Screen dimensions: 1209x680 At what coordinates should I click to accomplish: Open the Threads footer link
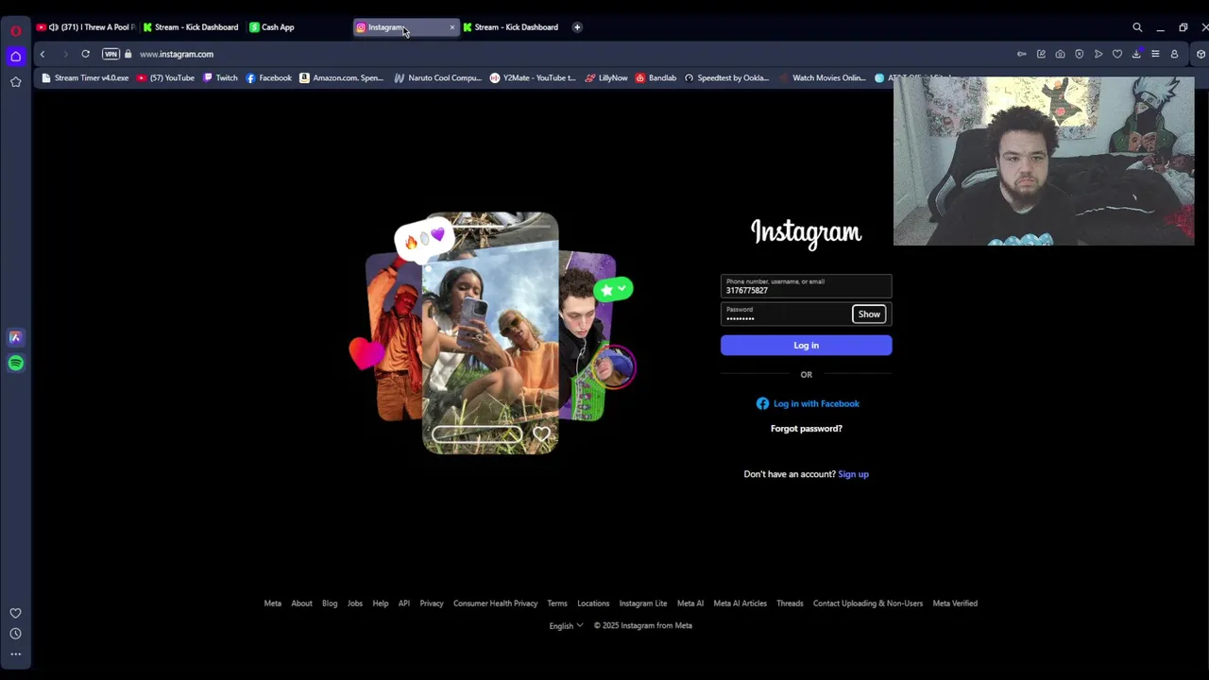click(790, 603)
